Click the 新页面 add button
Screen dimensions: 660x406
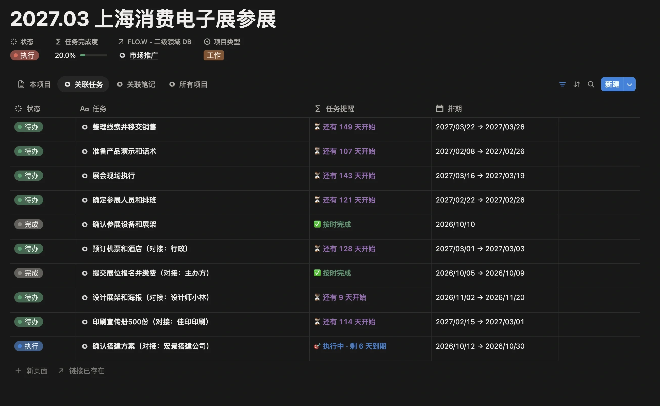31,371
